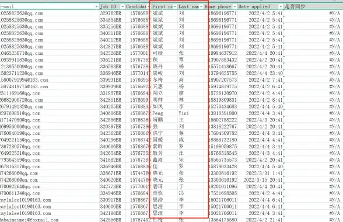Select Job ID cell 336583BR
Image resolution: width=343 pixels, height=222 pixels.
point(110,67)
